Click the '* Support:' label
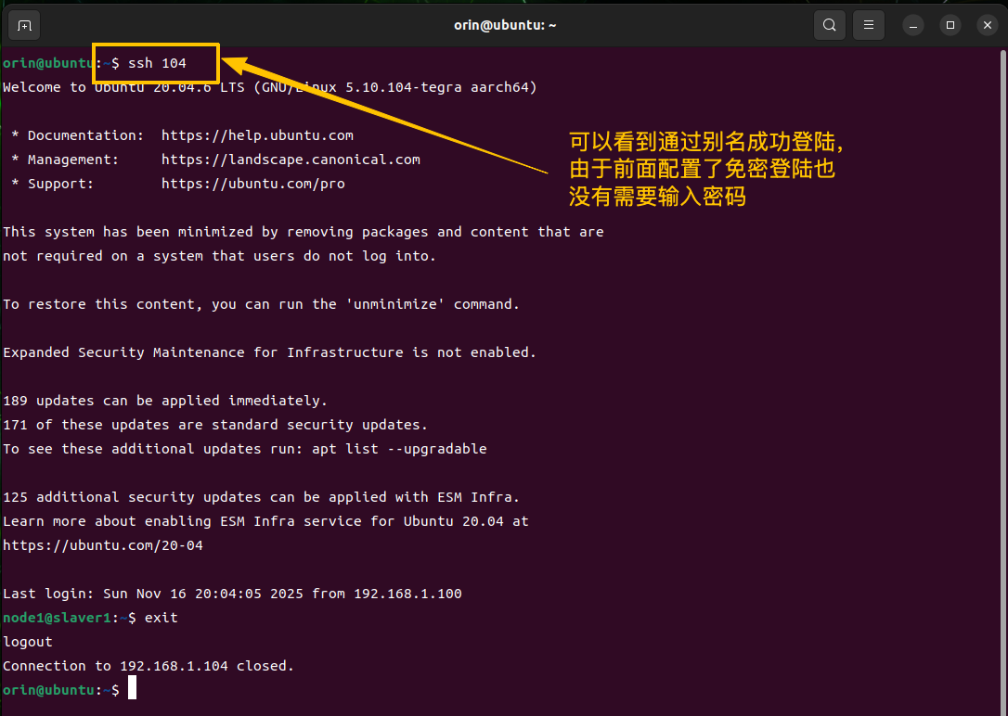Viewport: 1008px width, 716px height. coord(52,184)
